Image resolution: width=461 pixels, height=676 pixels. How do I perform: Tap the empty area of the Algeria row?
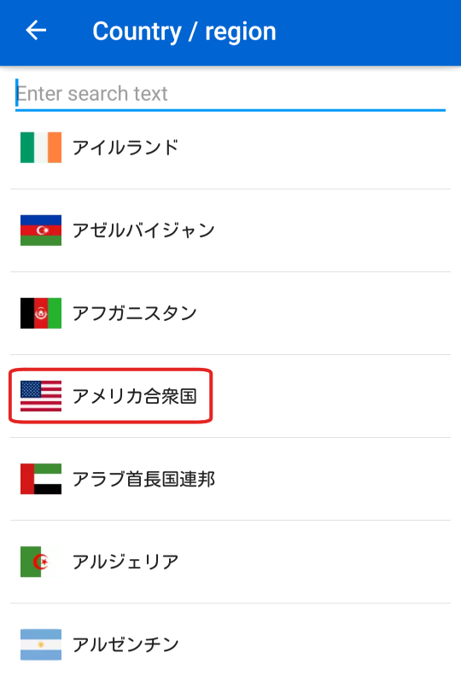315,562
